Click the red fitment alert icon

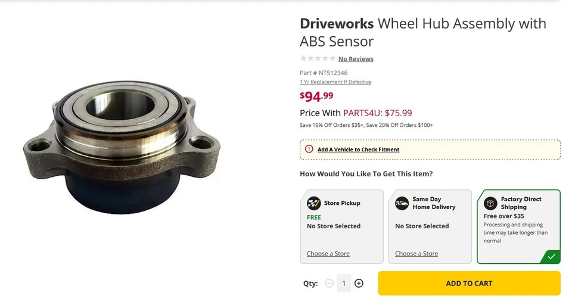pyautogui.click(x=309, y=149)
